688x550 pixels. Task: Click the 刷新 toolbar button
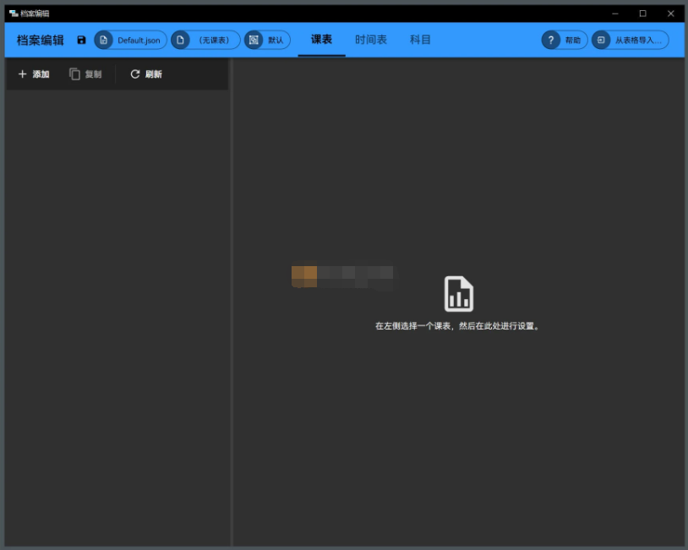[x=144, y=74]
